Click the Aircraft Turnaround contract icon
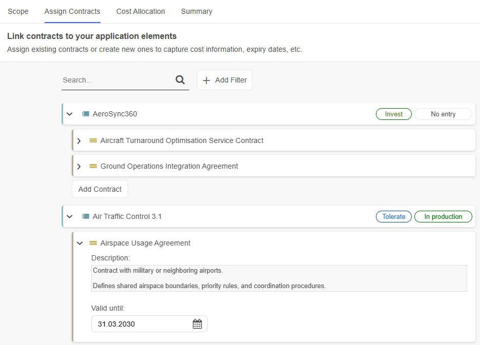Screen dimensions: 480x345 click(93, 140)
